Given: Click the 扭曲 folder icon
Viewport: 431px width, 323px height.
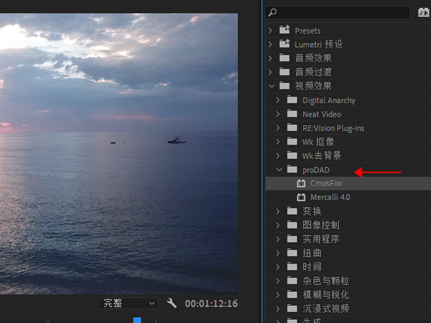Looking at the screenshot, I should coord(292,252).
